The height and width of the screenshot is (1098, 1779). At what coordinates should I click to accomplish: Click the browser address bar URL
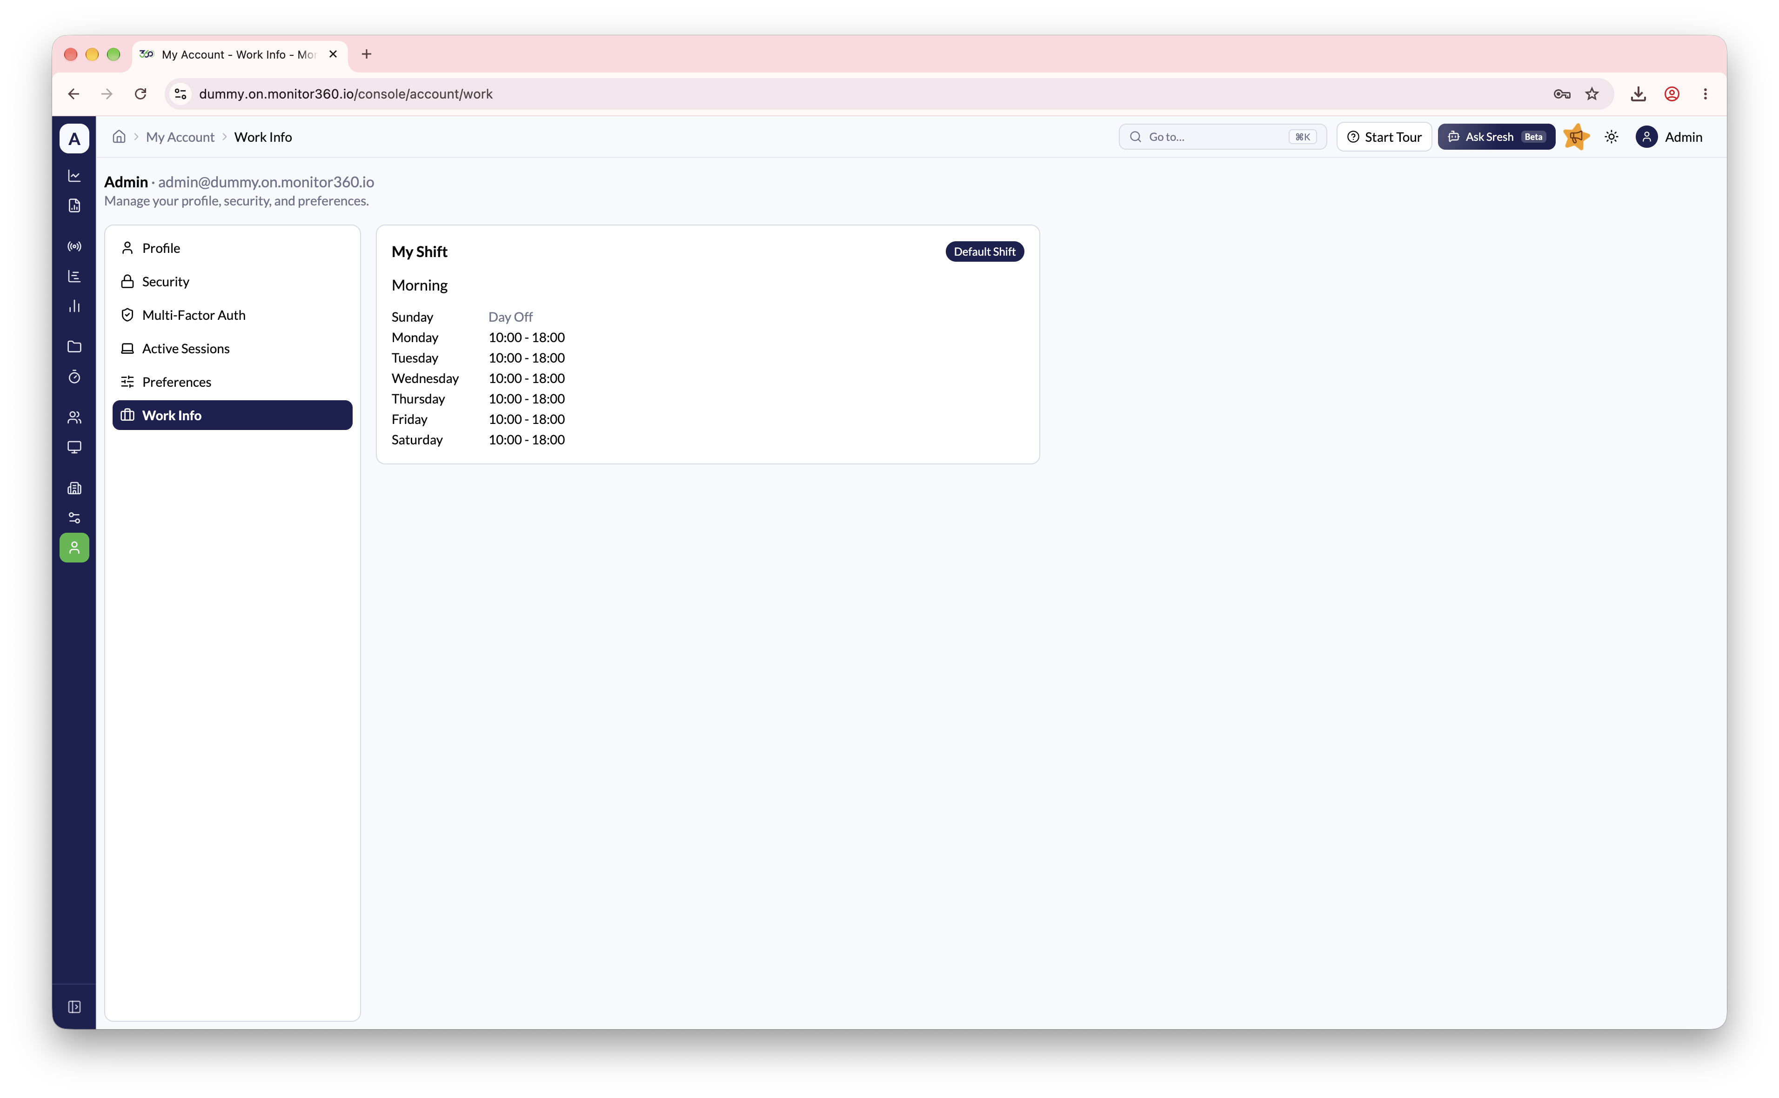pos(346,94)
